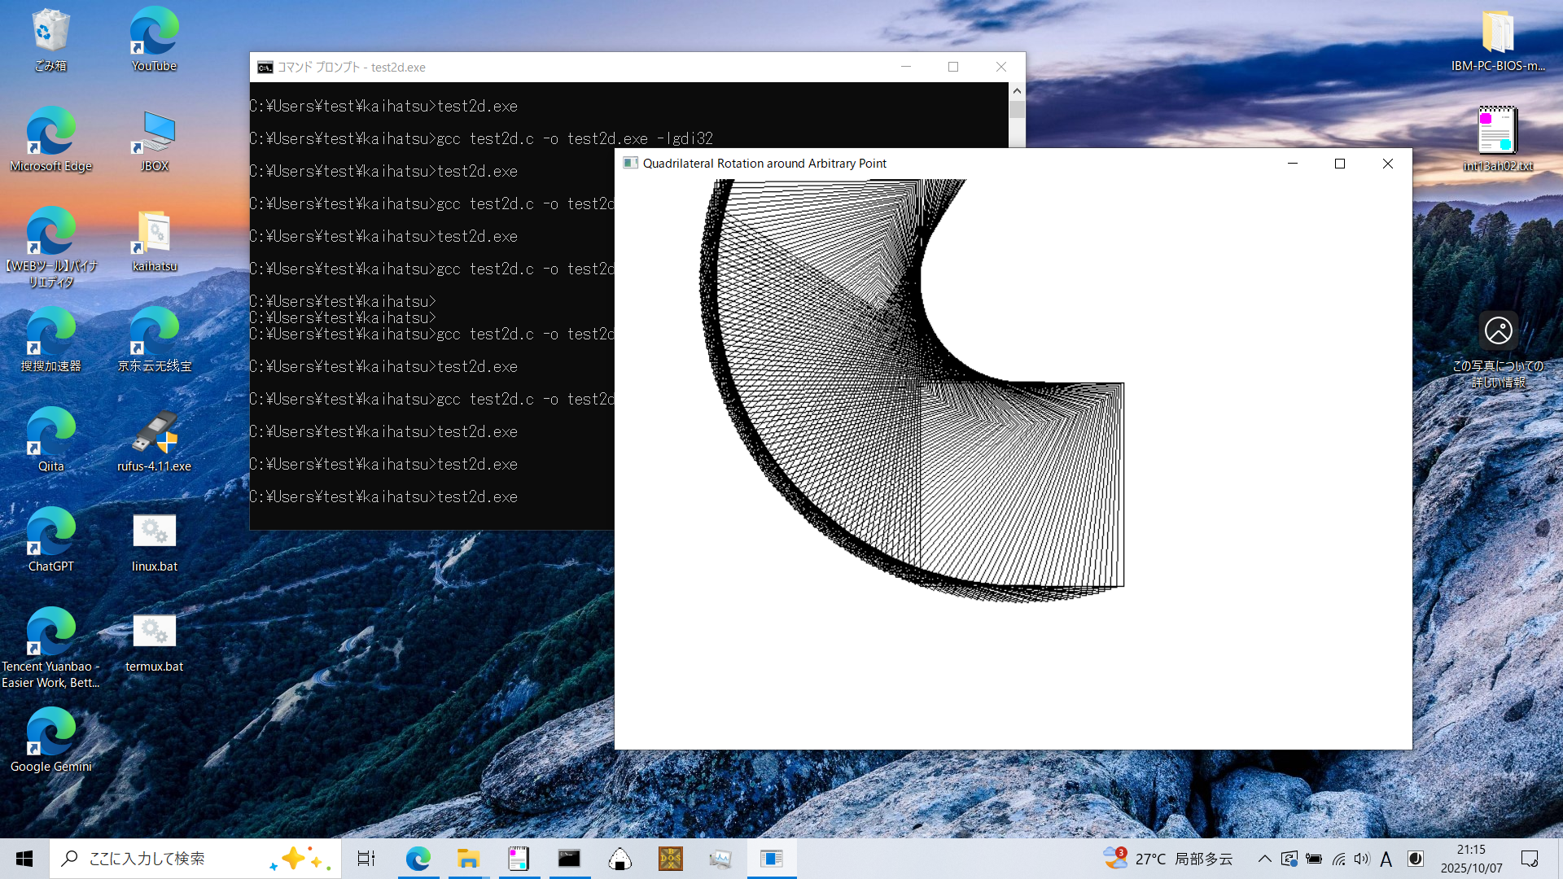The image size is (1563, 879).
Task: Open the JBOX desktop shortcut
Action: tap(154, 138)
